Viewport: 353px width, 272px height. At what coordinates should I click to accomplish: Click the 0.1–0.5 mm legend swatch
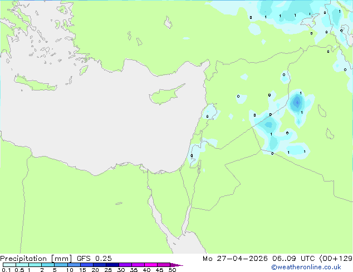click(x=9, y=265)
